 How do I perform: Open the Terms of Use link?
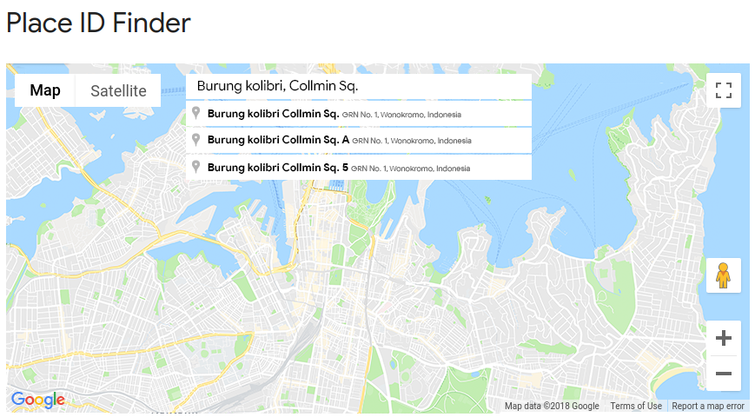point(636,406)
